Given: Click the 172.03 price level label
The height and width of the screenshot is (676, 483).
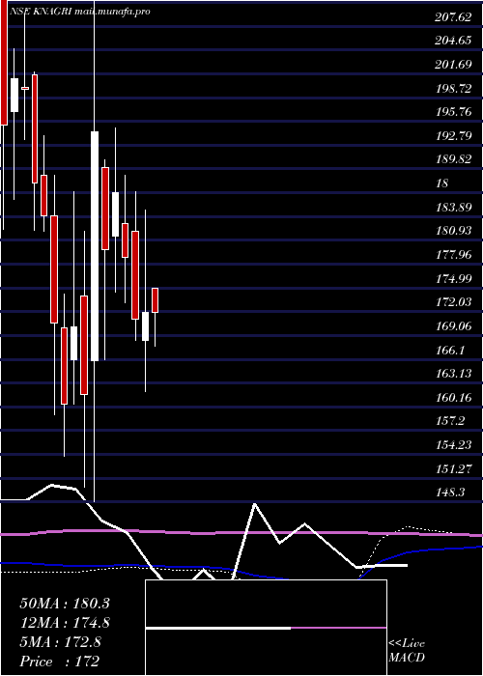Looking at the screenshot, I should click(454, 302).
